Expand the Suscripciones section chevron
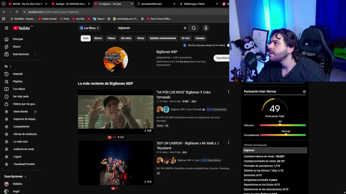346x194 pixels. point(25,176)
